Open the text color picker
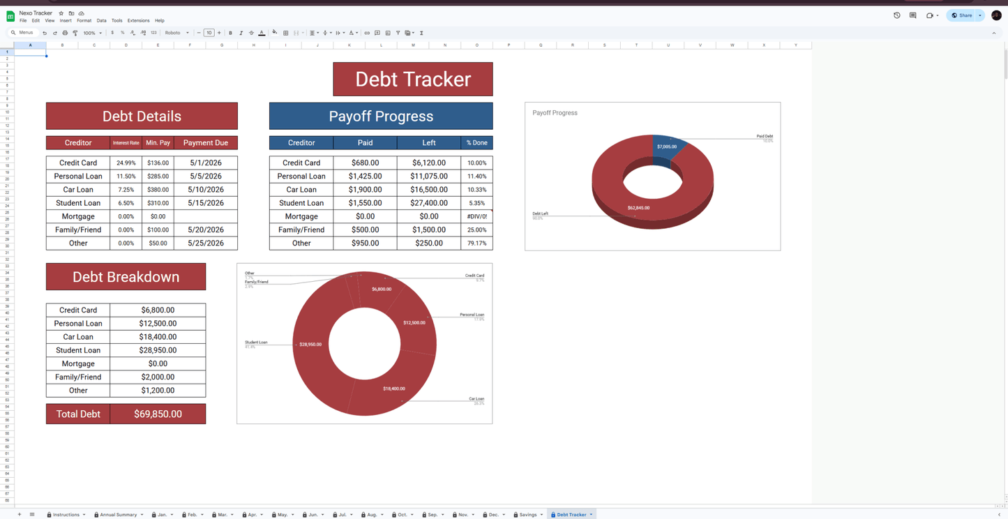 coord(262,33)
